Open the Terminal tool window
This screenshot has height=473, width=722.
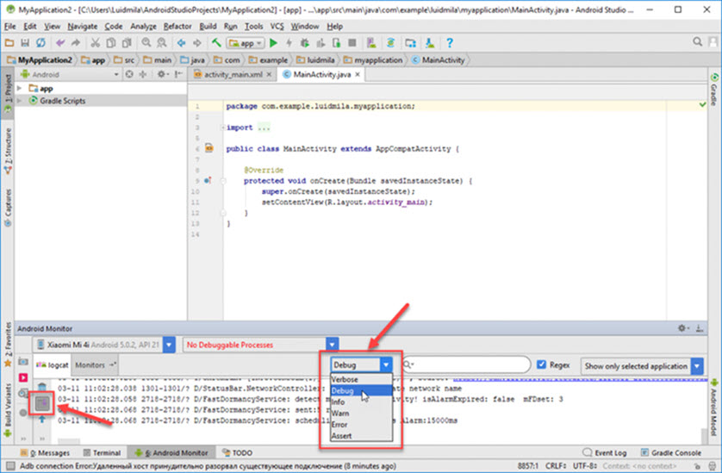(102, 452)
